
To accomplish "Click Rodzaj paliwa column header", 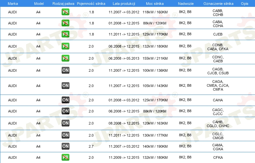I will [x=63, y=4].
